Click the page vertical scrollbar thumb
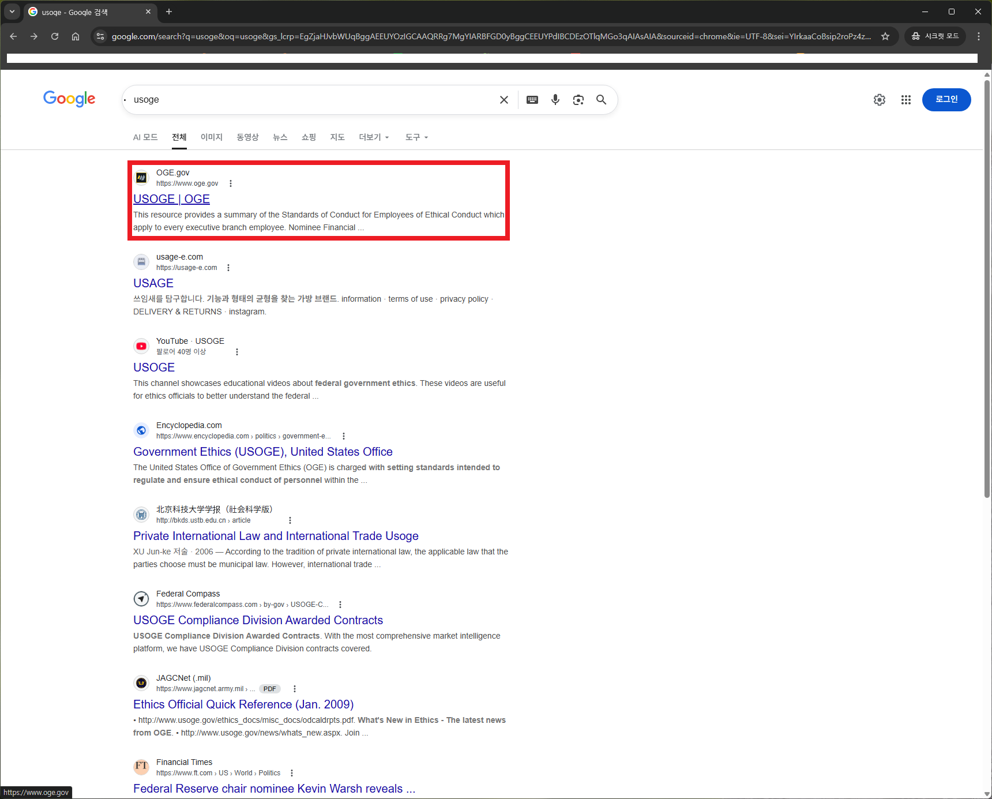 click(987, 288)
